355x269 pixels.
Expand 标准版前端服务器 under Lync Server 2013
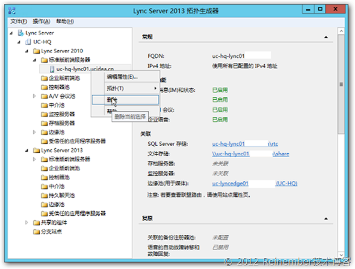34,159
